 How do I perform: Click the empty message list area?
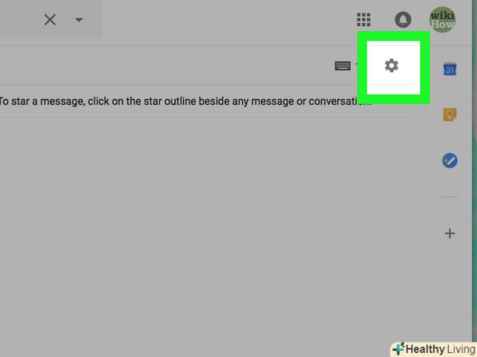pos(207,231)
